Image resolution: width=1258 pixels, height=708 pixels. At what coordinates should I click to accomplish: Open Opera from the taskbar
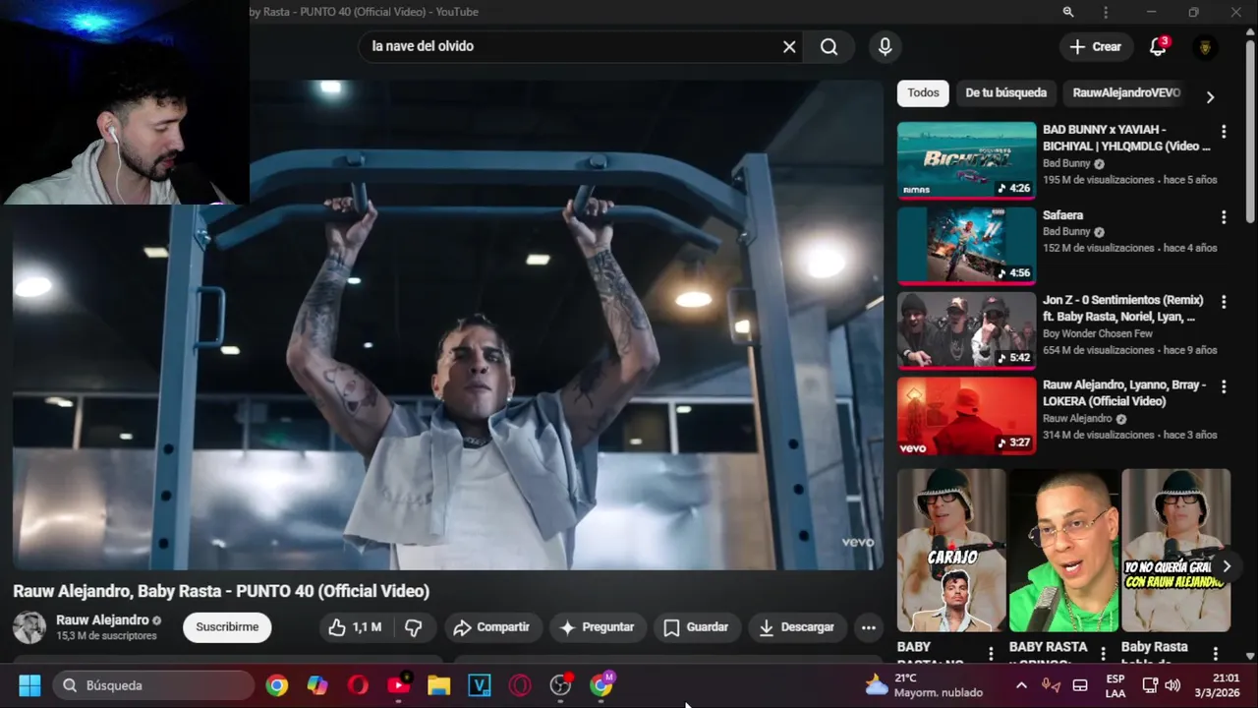(358, 685)
